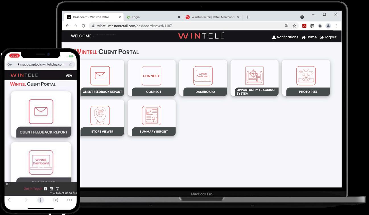369x215 pixels.
Task: Tap the forward arrow in phone browser toolbar
Action: tap(26, 200)
